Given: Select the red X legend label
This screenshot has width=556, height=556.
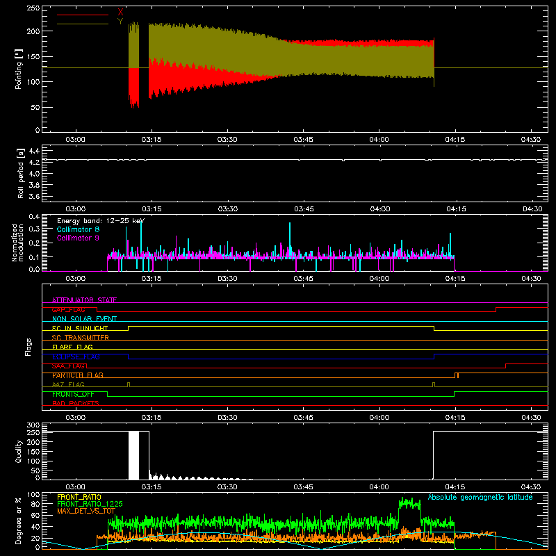Looking at the screenshot, I should tap(120, 13).
